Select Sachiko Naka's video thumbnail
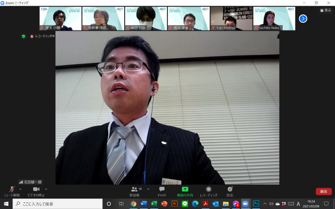This screenshot has height=209, width=335. coord(273,18)
